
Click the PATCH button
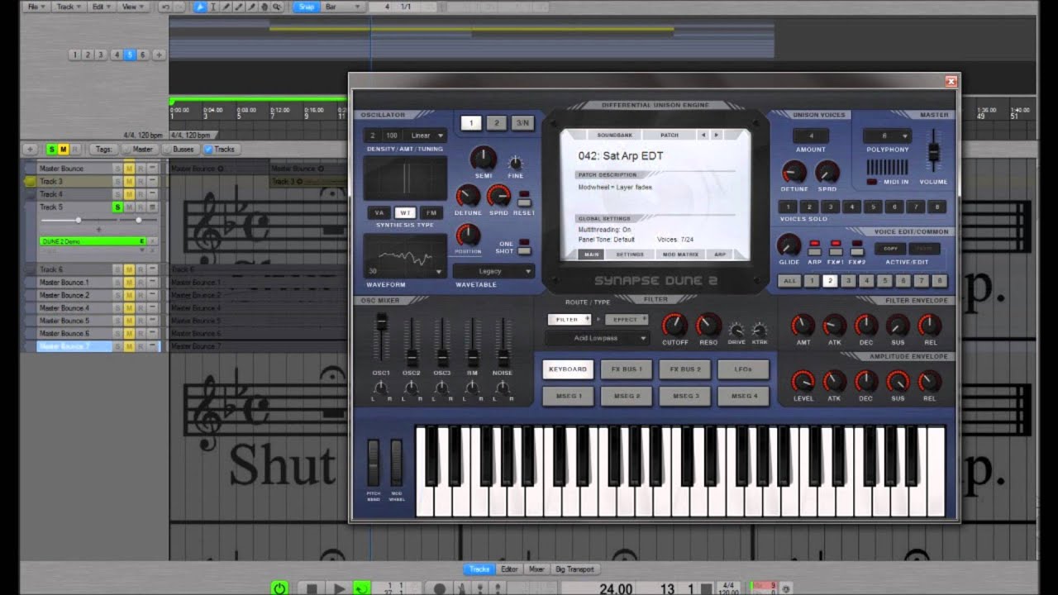click(670, 135)
